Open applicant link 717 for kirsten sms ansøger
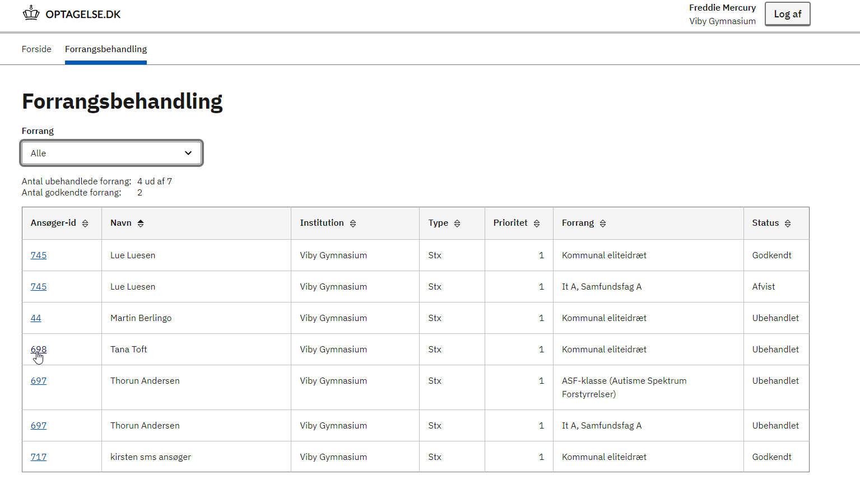860x498 pixels. click(x=39, y=457)
